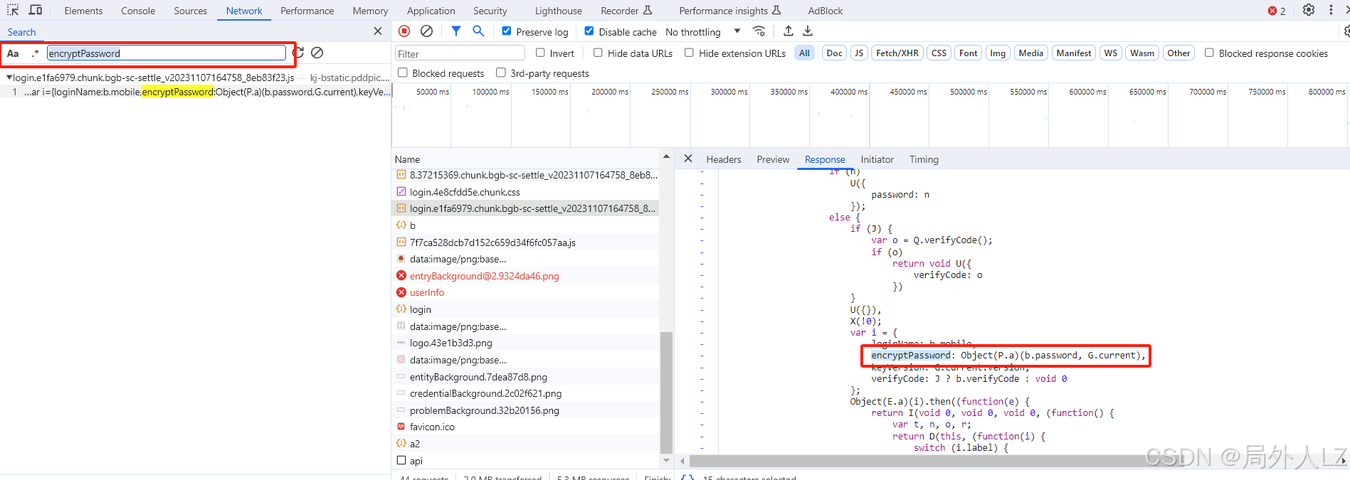1350x480 pixels.
Task: Open the Console tab
Action: click(x=138, y=11)
